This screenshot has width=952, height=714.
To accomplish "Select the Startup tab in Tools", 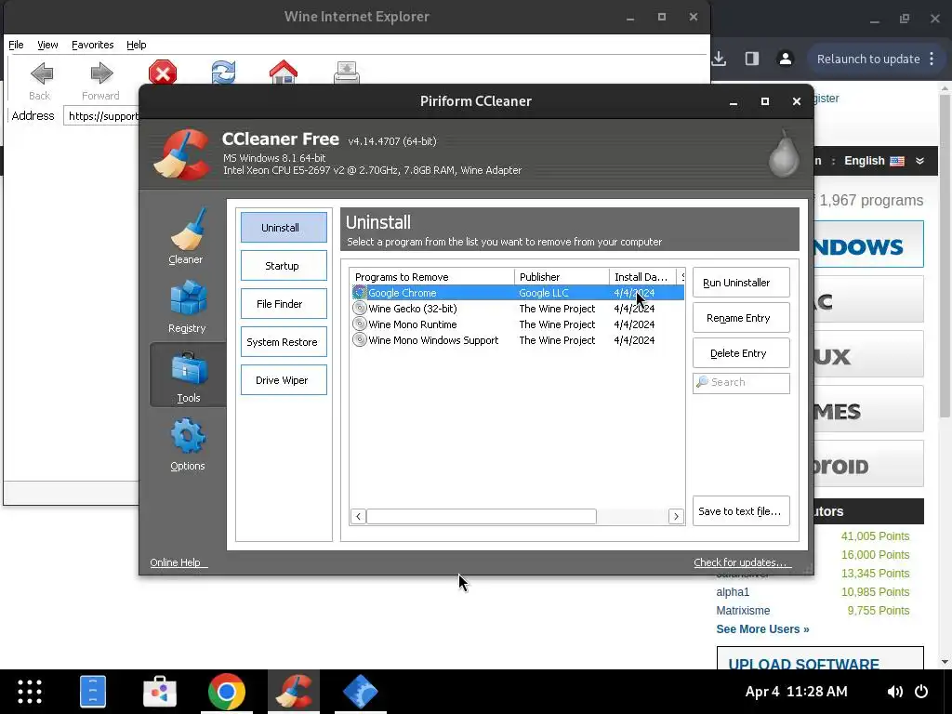I will click(x=284, y=266).
